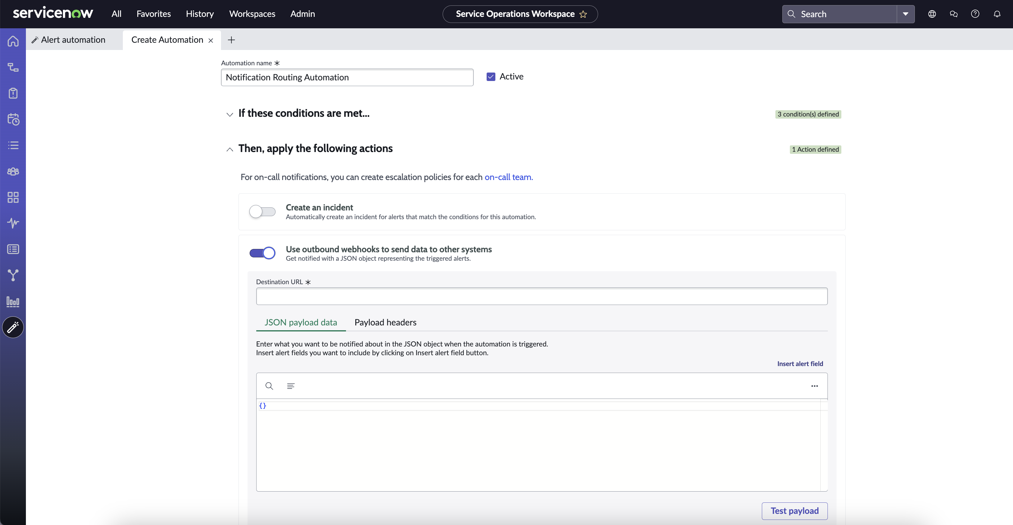Screen dimensions: 1013x525
Task: Open the All menu
Action: click(x=117, y=14)
